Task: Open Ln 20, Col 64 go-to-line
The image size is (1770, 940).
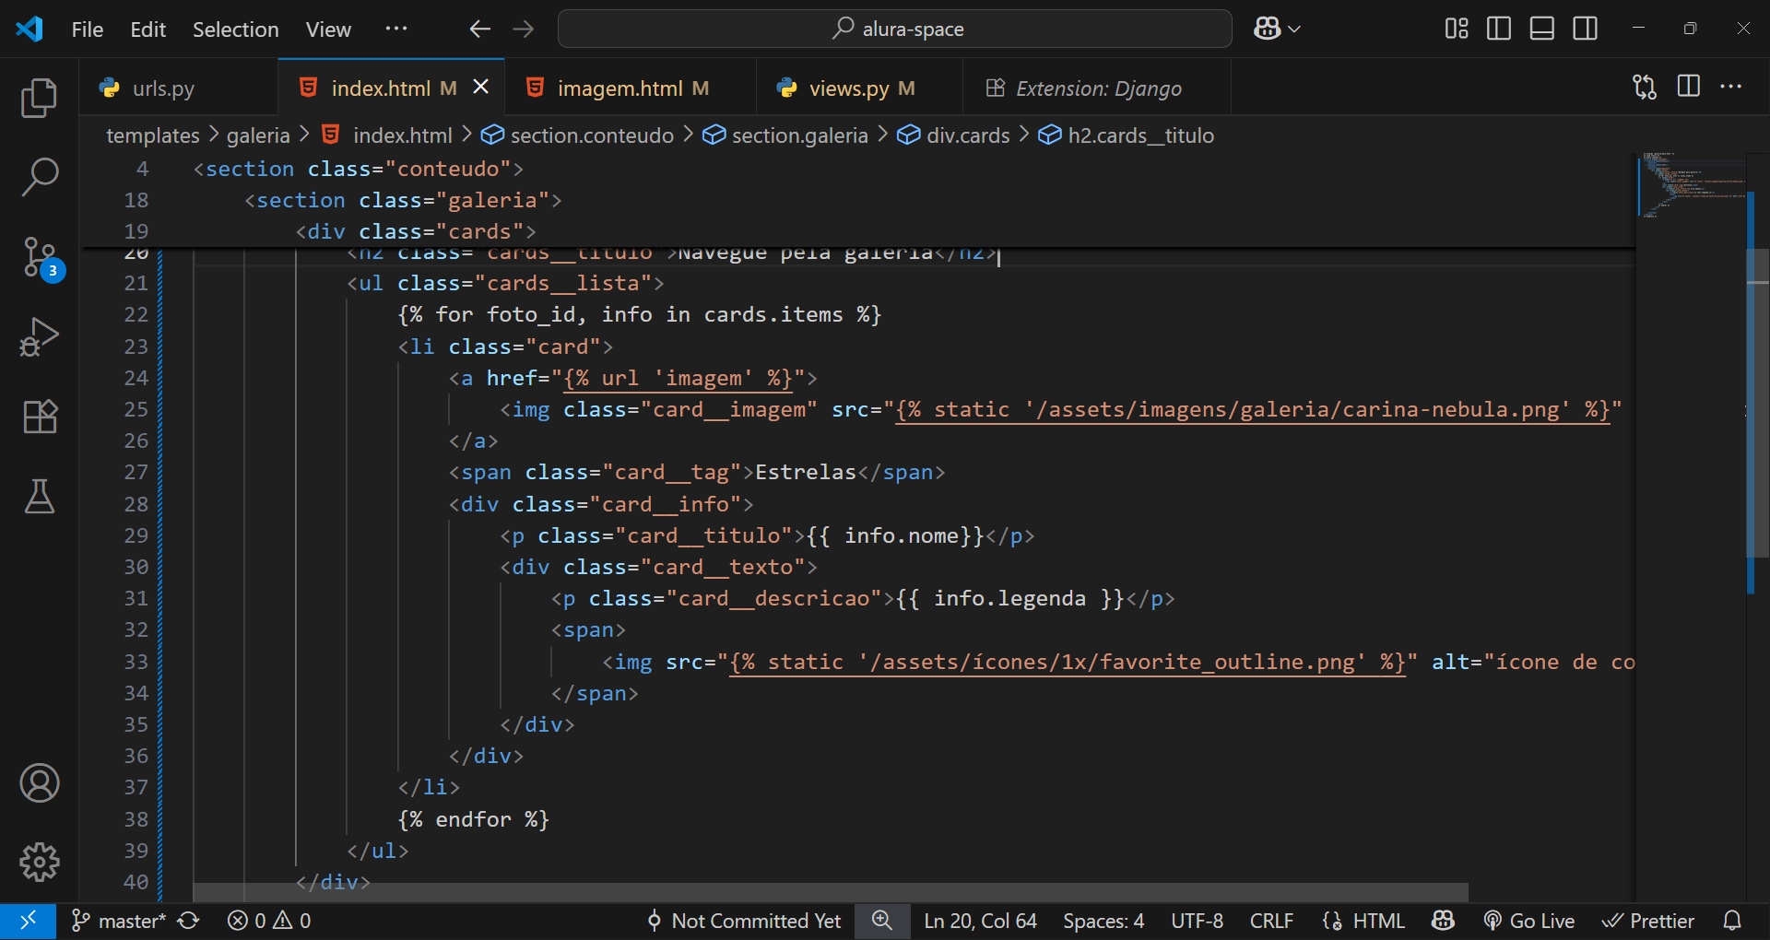Action: [980, 921]
